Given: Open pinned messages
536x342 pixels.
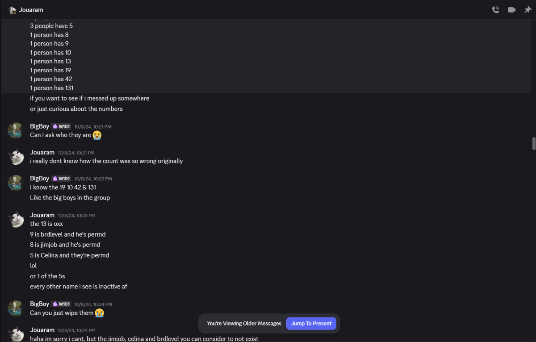Looking at the screenshot, I should 528,10.
